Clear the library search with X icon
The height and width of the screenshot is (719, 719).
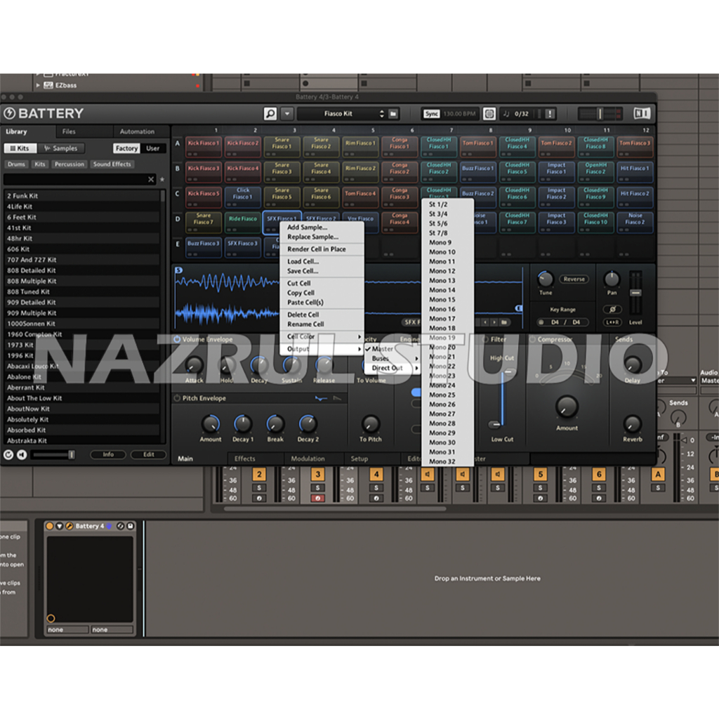(x=151, y=180)
